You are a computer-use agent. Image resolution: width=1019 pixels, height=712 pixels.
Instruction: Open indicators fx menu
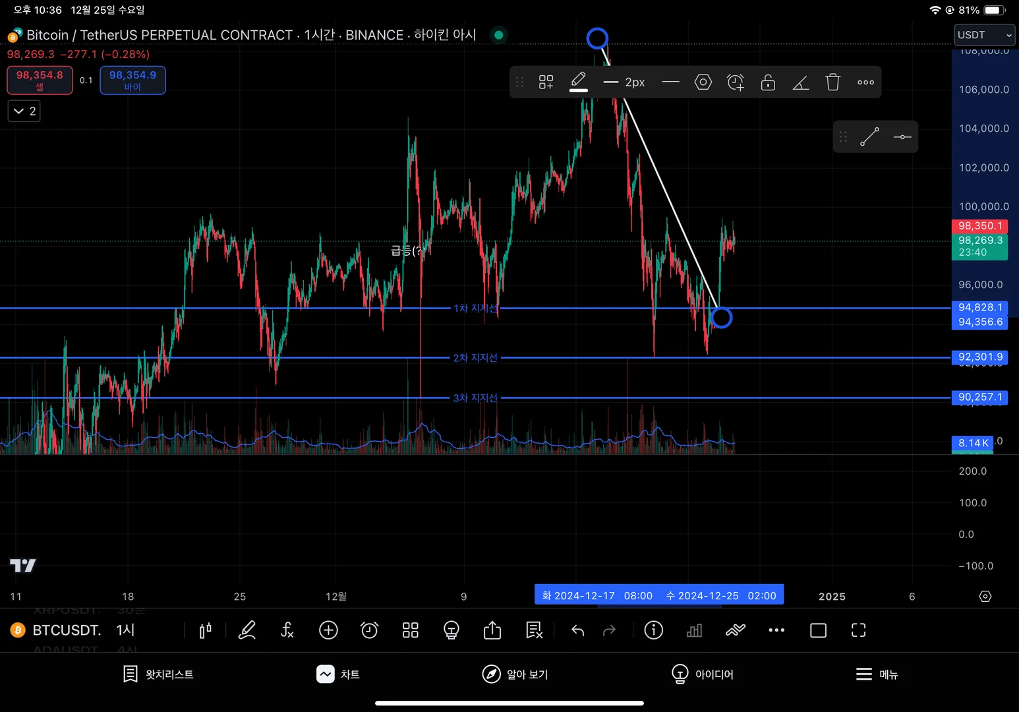pyautogui.click(x=287, y=630)
